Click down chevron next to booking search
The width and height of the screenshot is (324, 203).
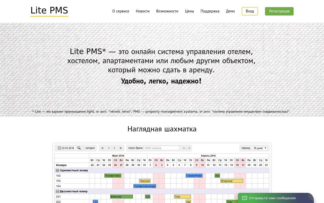click(x=189, y=148)
